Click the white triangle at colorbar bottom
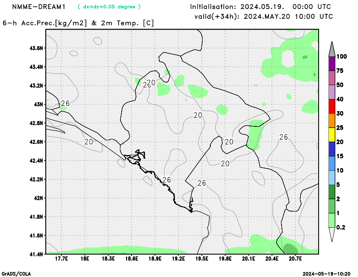This screenshot has height=277, width=358. pos(332,234)
